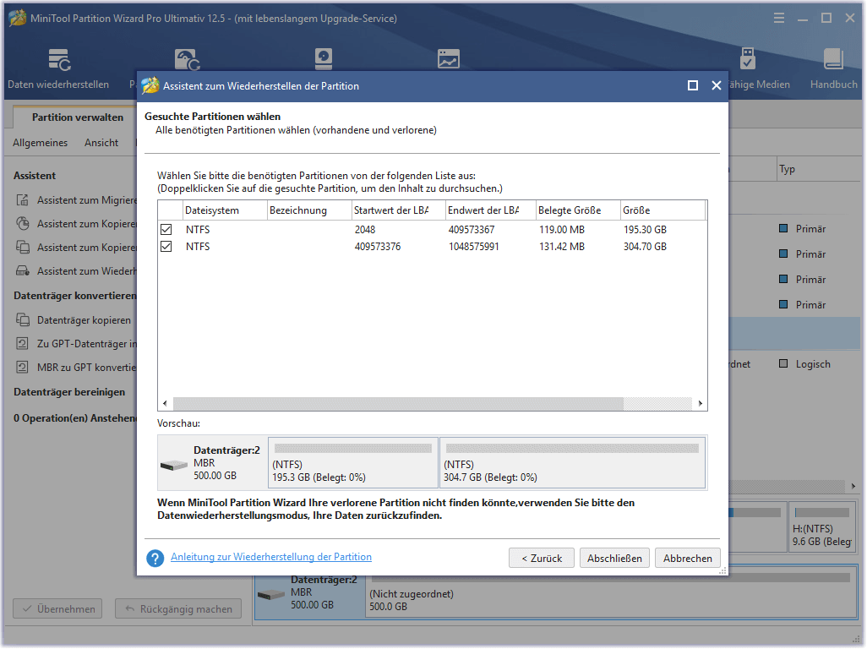Select the 195.3 GB NTFS preview block
The height and width of the screenshot is (649, 867).
click(352, 463)
